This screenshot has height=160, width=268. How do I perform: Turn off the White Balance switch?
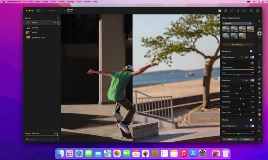click(252, 57)
